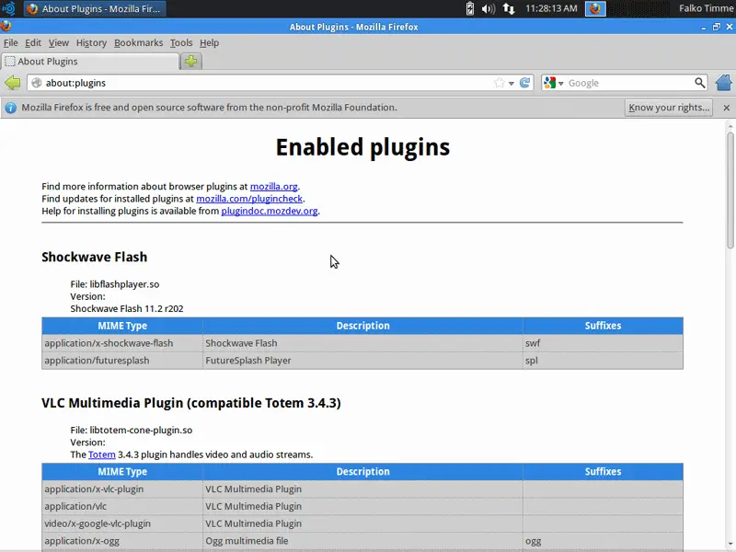Open the Bookmarks menu
This screenshot has width=736, height=552.
pyautogui.click(x=139, y=42)
